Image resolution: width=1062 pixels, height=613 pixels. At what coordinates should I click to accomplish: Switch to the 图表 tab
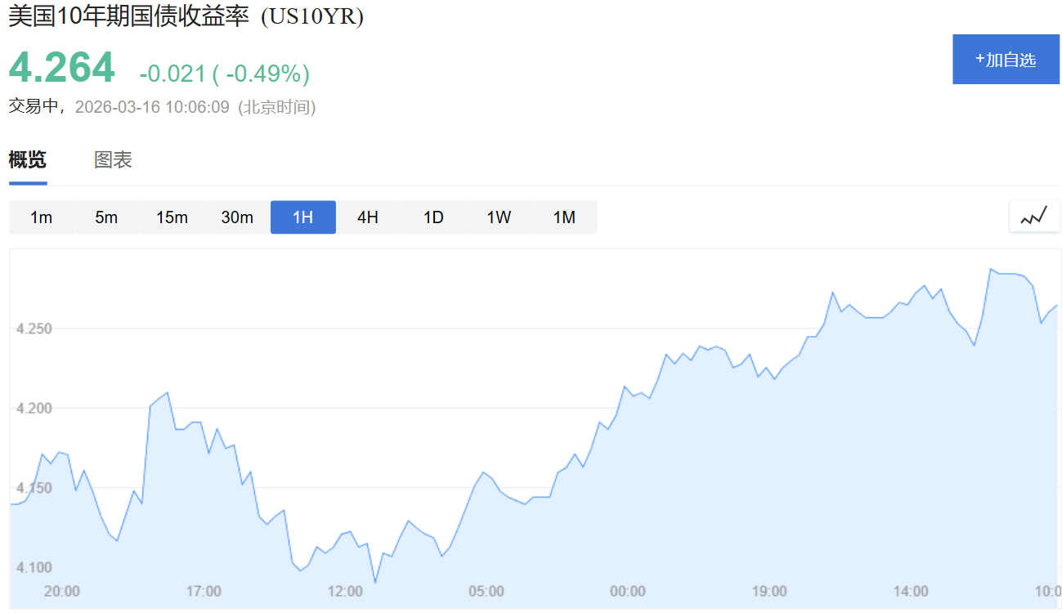(113, 159)
